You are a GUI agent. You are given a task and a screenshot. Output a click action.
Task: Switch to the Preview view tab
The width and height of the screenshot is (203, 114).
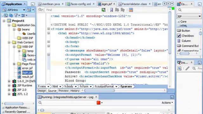click(63, 91)
